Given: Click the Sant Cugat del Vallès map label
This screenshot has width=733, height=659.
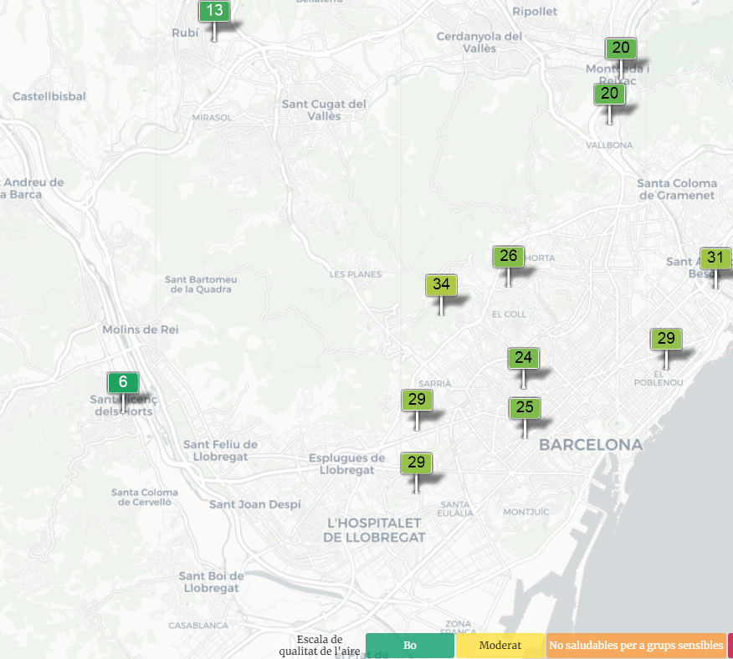Looking at the screenshot, I should click(x=324, y=110).
